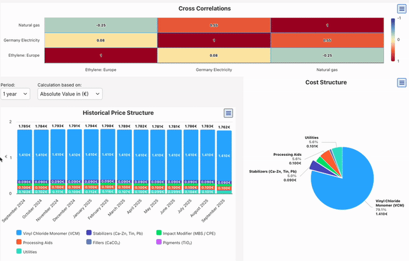Toggle Vinyl Chloride Monomer (VCM) legend series
Viewport: 409px width, 261px height.
[49, 233]
